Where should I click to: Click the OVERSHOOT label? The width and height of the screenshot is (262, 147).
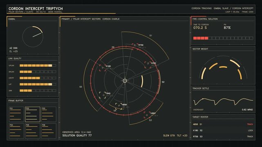[198, 110]
